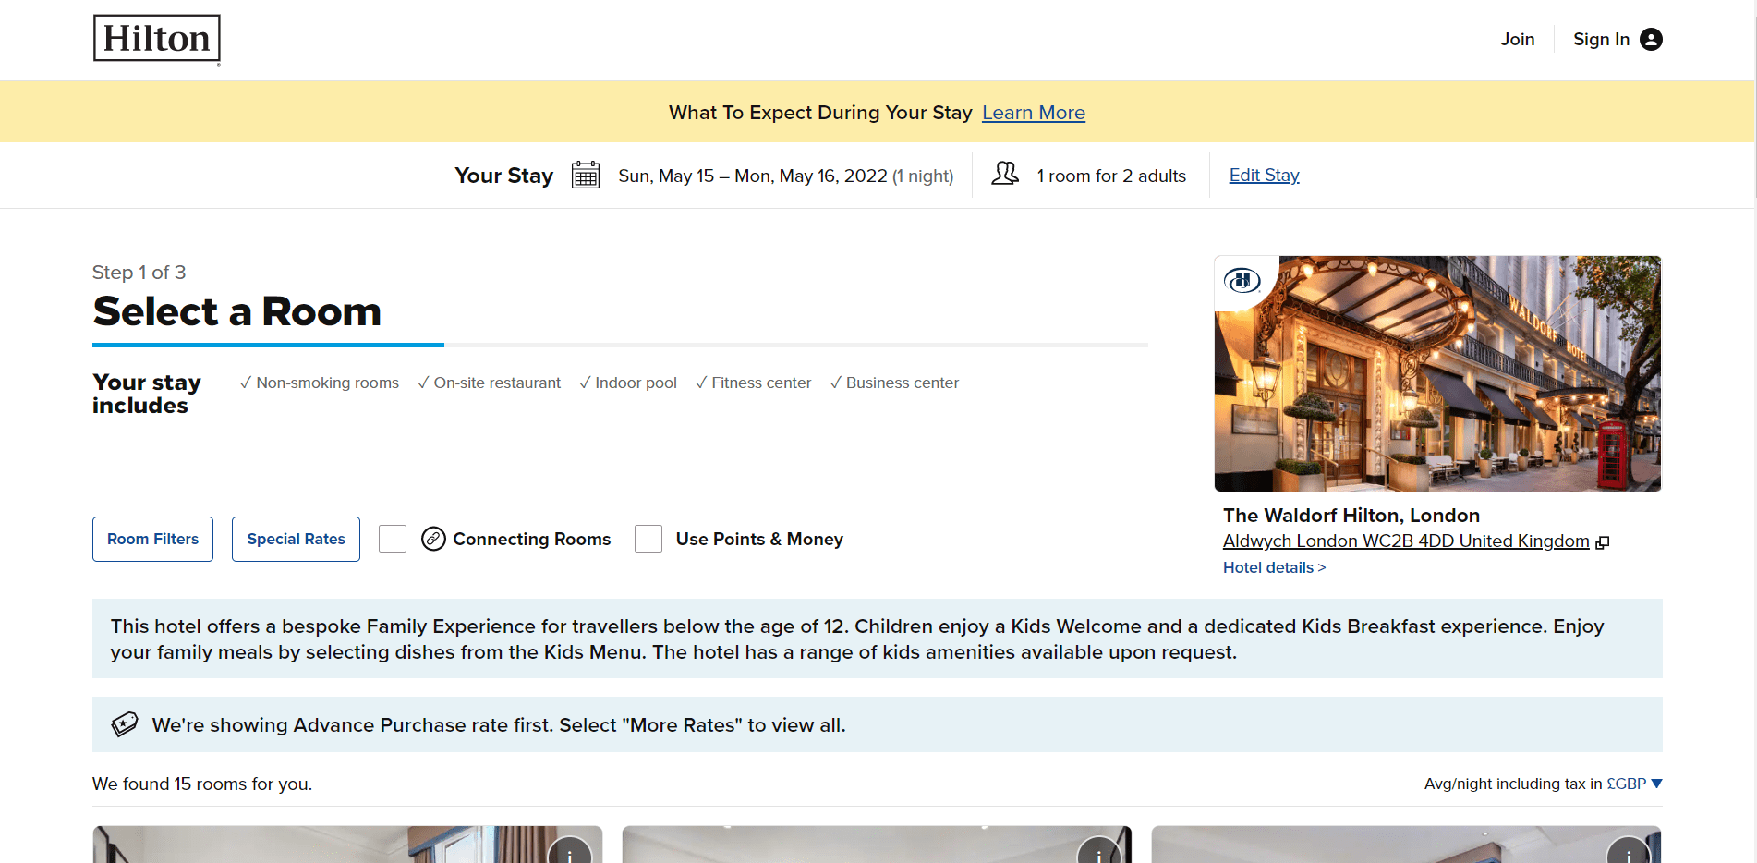Tick the Connecting Rooms checkbox
1757x863 pixels.
click(393, 539)
